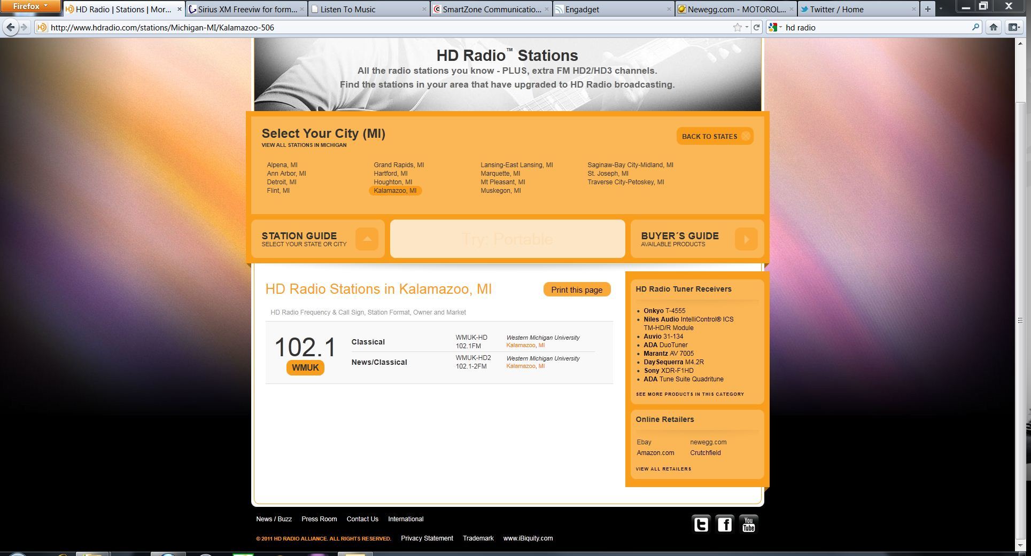Open the Twitter social icon in footer
The height and width of the screenshot is (556, 1031).
click(x=701, y=524)
